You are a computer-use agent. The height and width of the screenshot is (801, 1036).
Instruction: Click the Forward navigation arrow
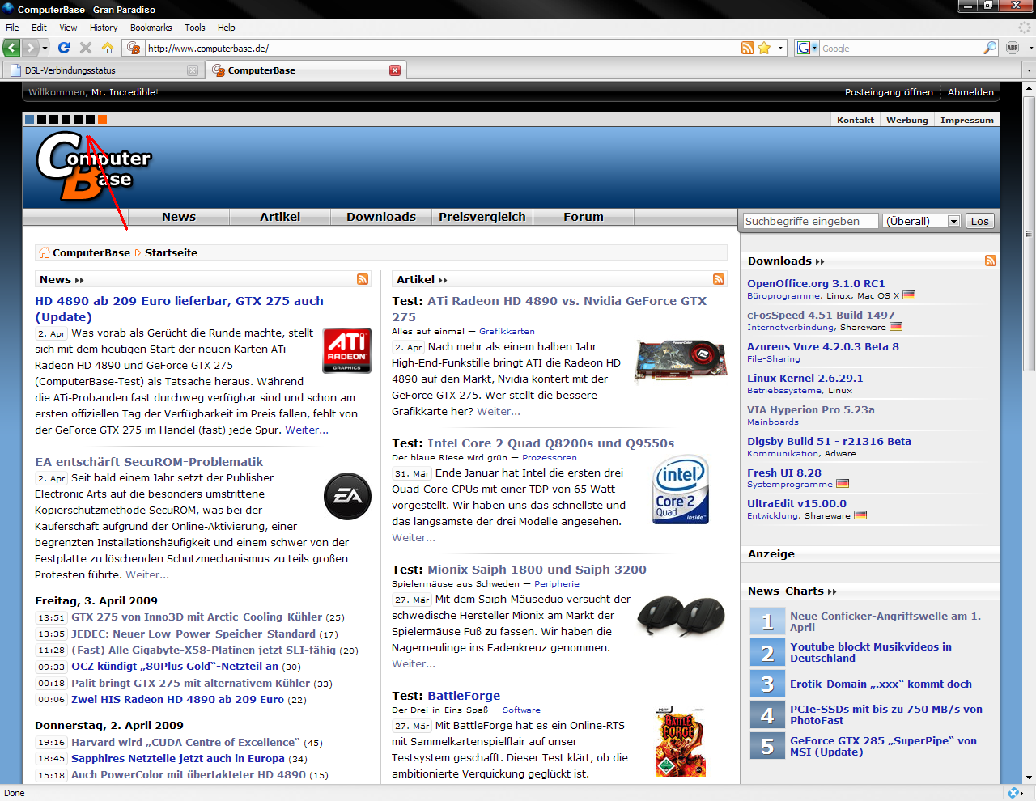pyautogui.click(x=30, y=48)
